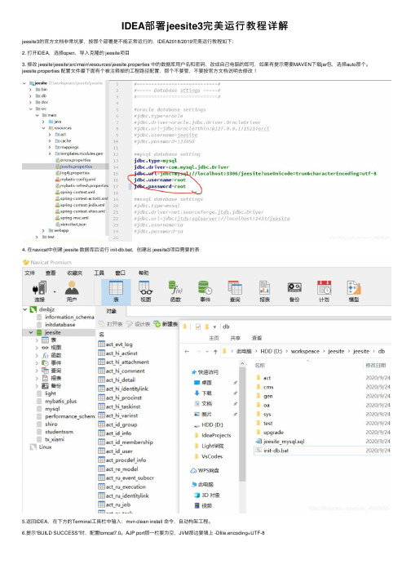The width and height of the screenshot is (411, 582).
Task: Expand the 函数 node under jeesite
Action: pos(37,355)
